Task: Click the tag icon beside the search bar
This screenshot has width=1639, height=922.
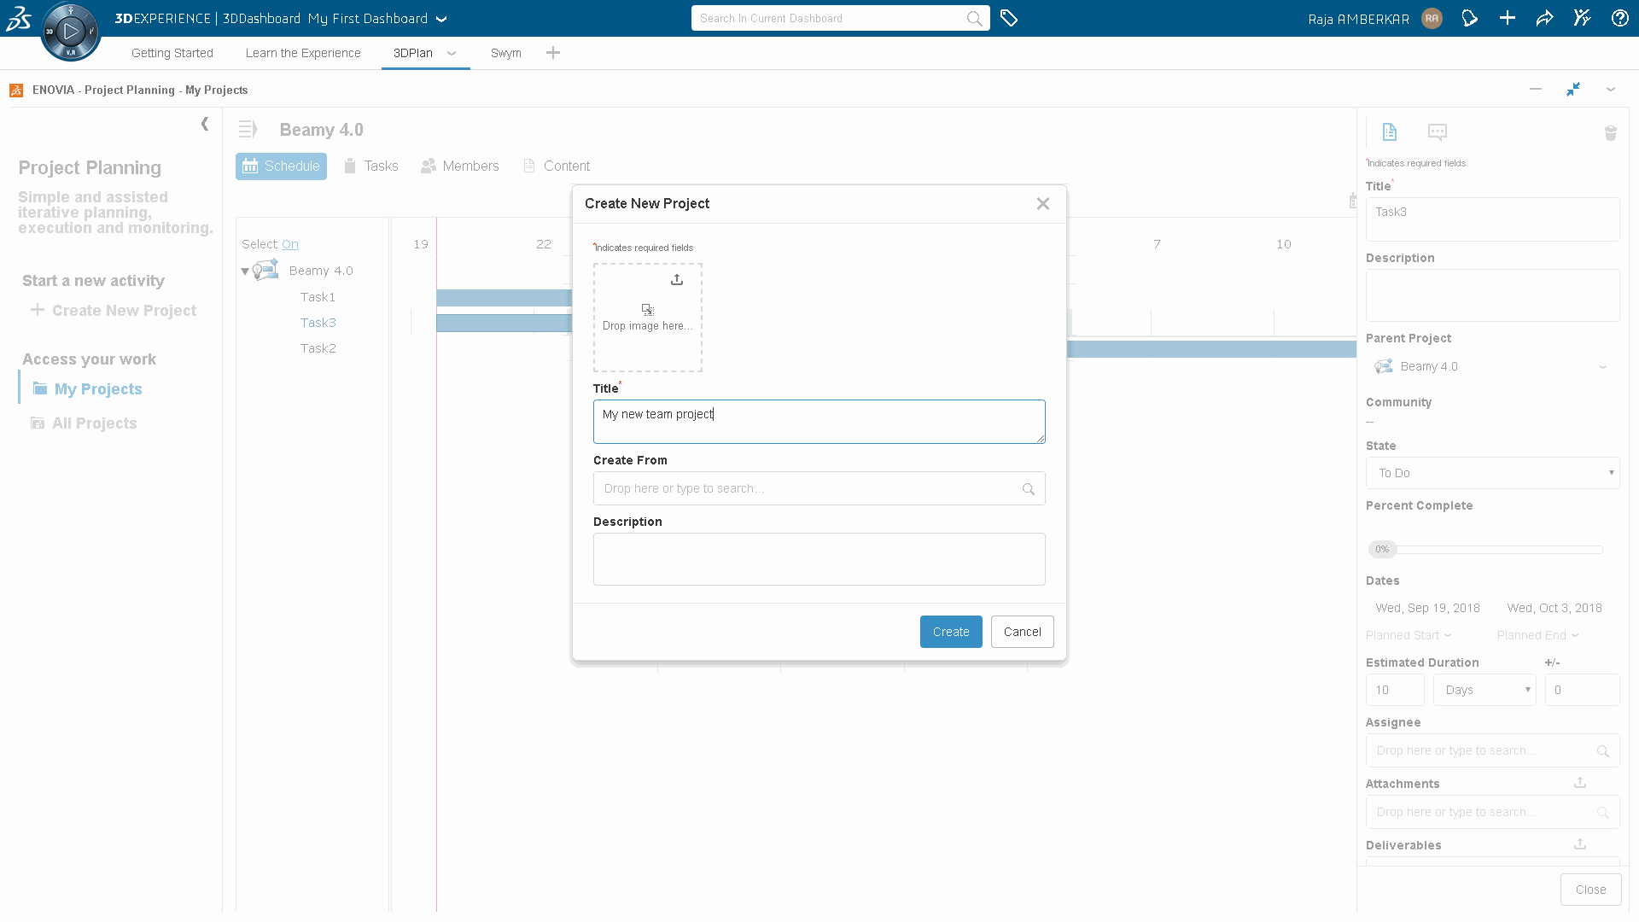Action: tap(1009, 18)
